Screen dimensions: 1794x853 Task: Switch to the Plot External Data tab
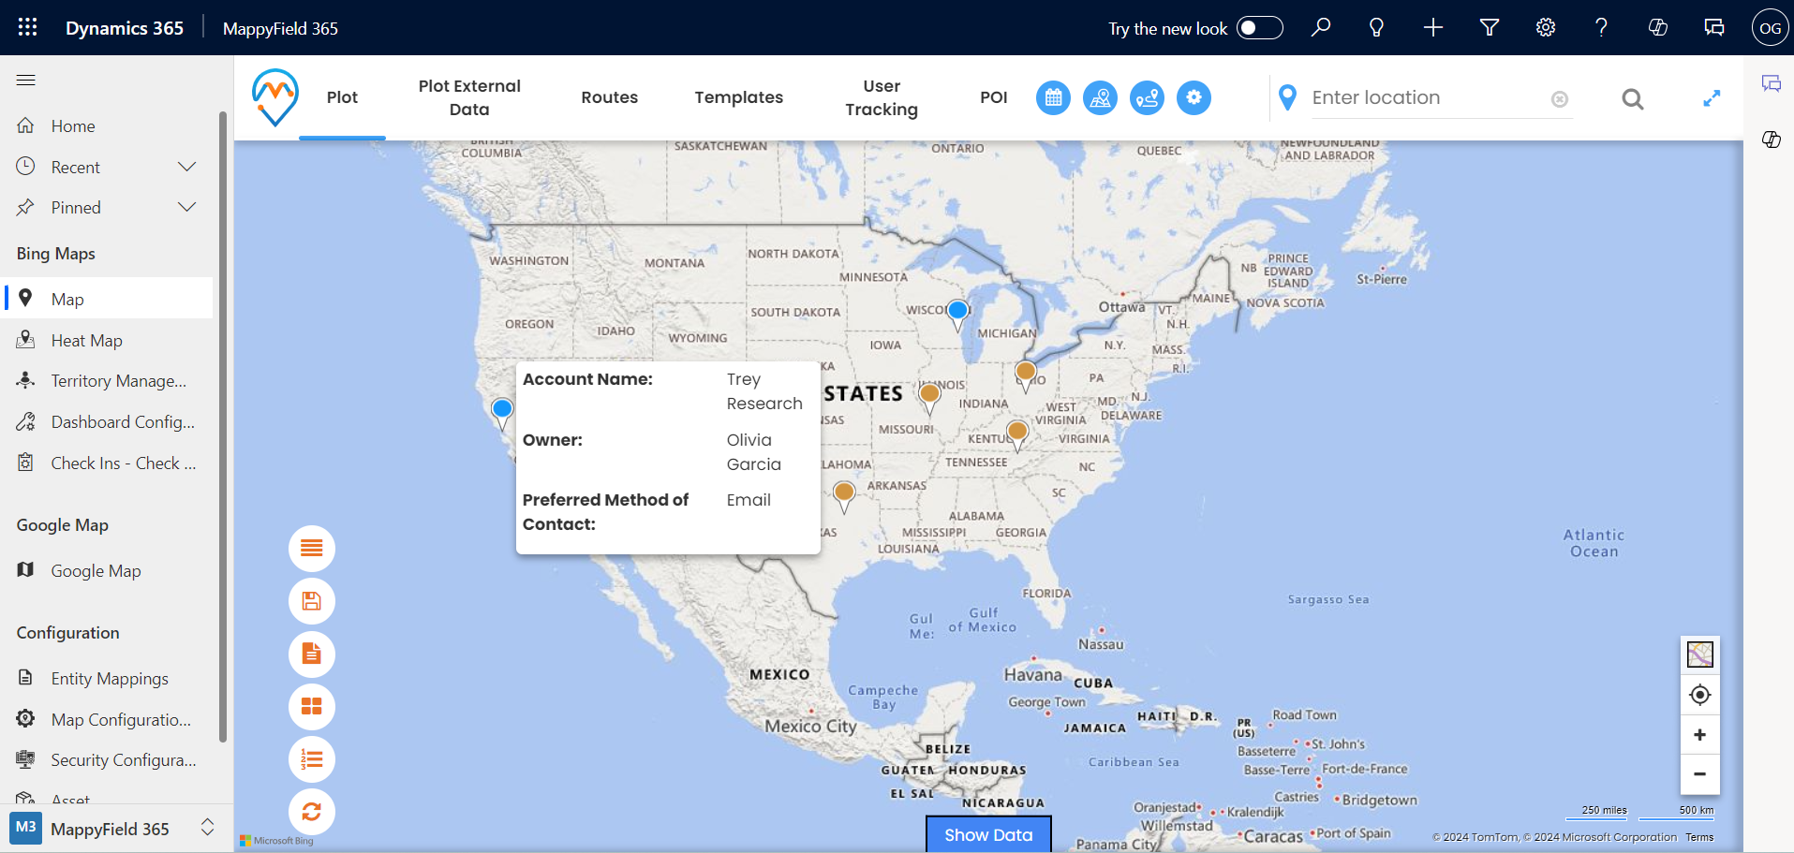pyautogui.click(x=469, y=97)
